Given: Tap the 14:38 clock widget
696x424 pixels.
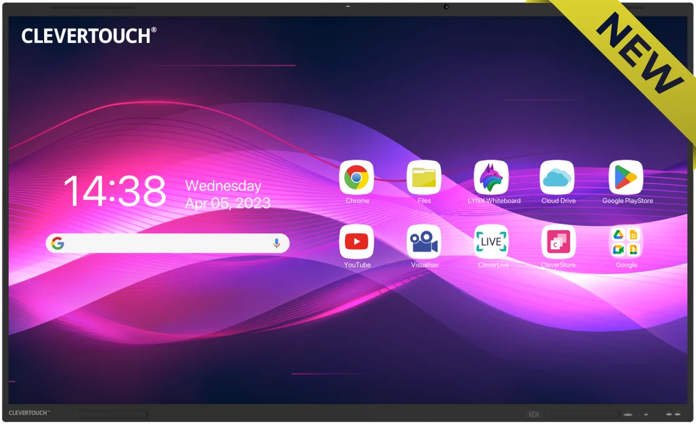Looking at the screenshot, I should pos(115,191).
